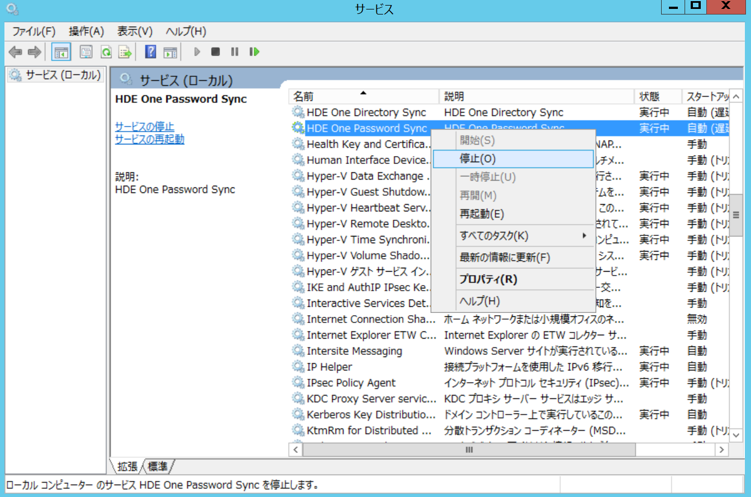
Task: Click the Stop Service square icon
Action: click(216, 52)
